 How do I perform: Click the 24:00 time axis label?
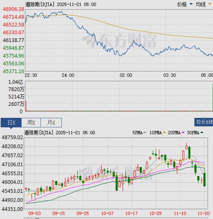click(68, 75)
